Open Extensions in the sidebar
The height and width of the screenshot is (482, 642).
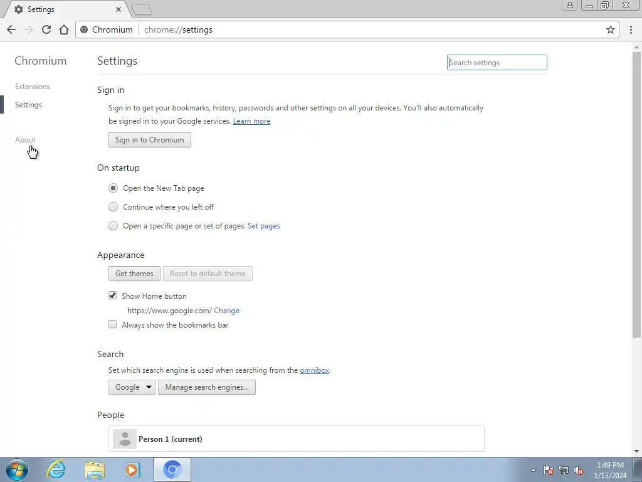(x=33, y=87)
